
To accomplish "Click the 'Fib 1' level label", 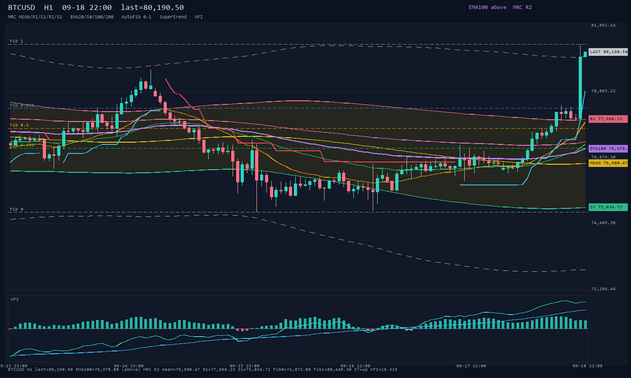I will [x=17, y=41].
